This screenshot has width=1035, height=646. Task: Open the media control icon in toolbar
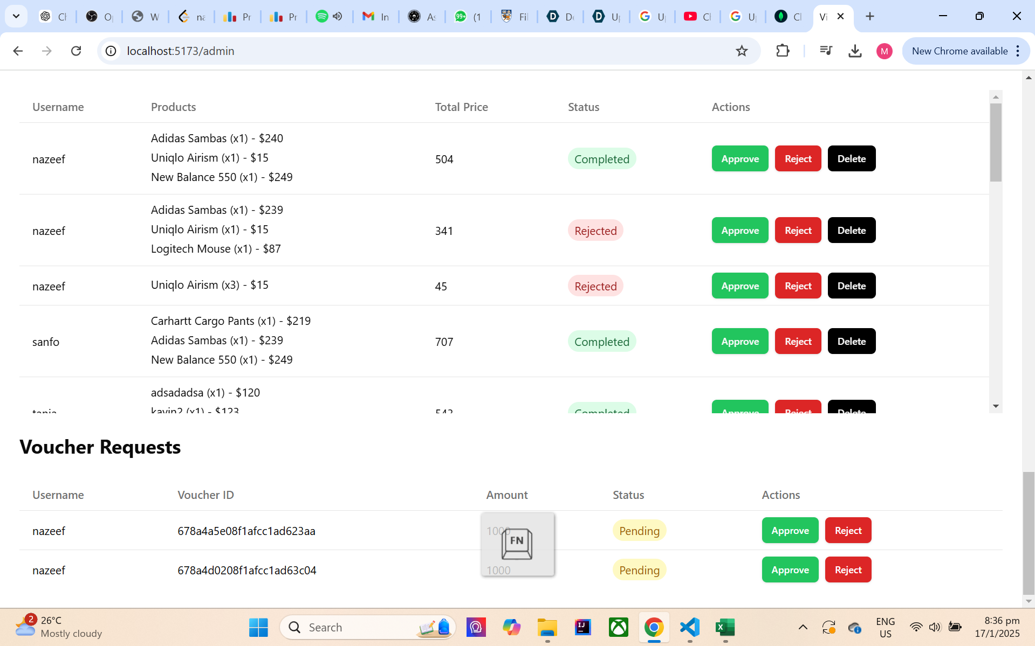[x=826, y=51]
